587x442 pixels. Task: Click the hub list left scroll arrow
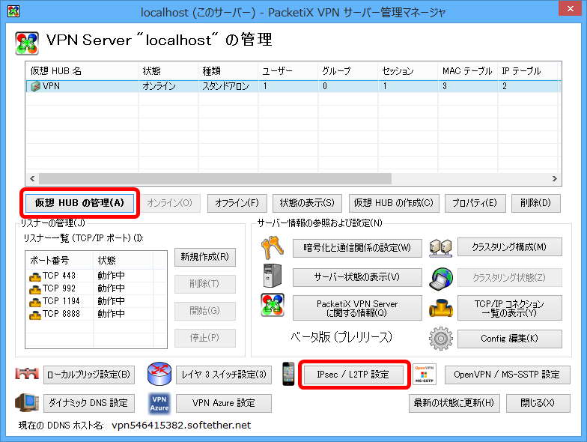[x=32, y=178]
